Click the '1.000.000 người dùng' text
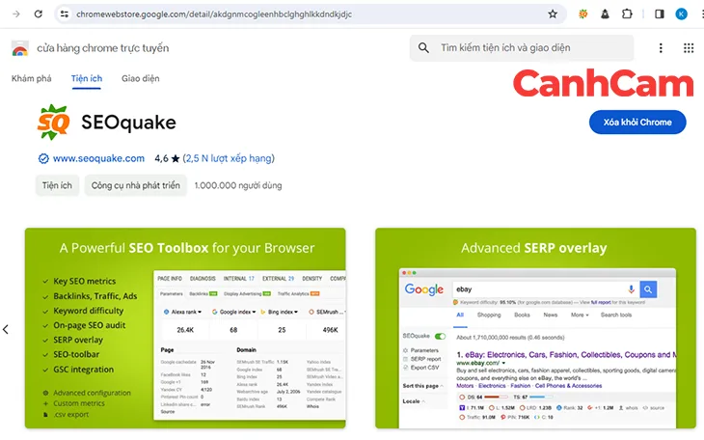 (238, 185)
